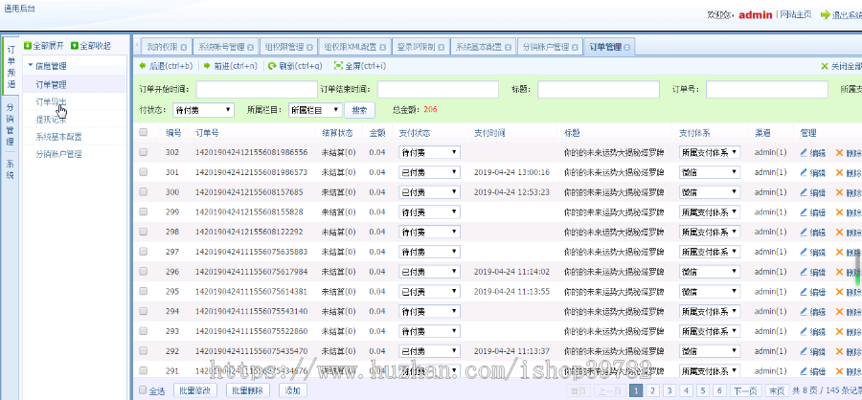Viewport: 862px width, 400px height.
Task: Open 提现记录 in the left sidebar
Action: 51,120
